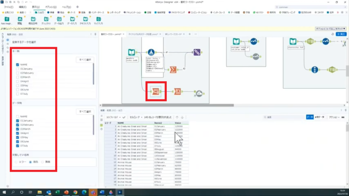Click the canvas horizontal scrollbar
Viewport: 349px width, 196px height.
click(168, 105)
